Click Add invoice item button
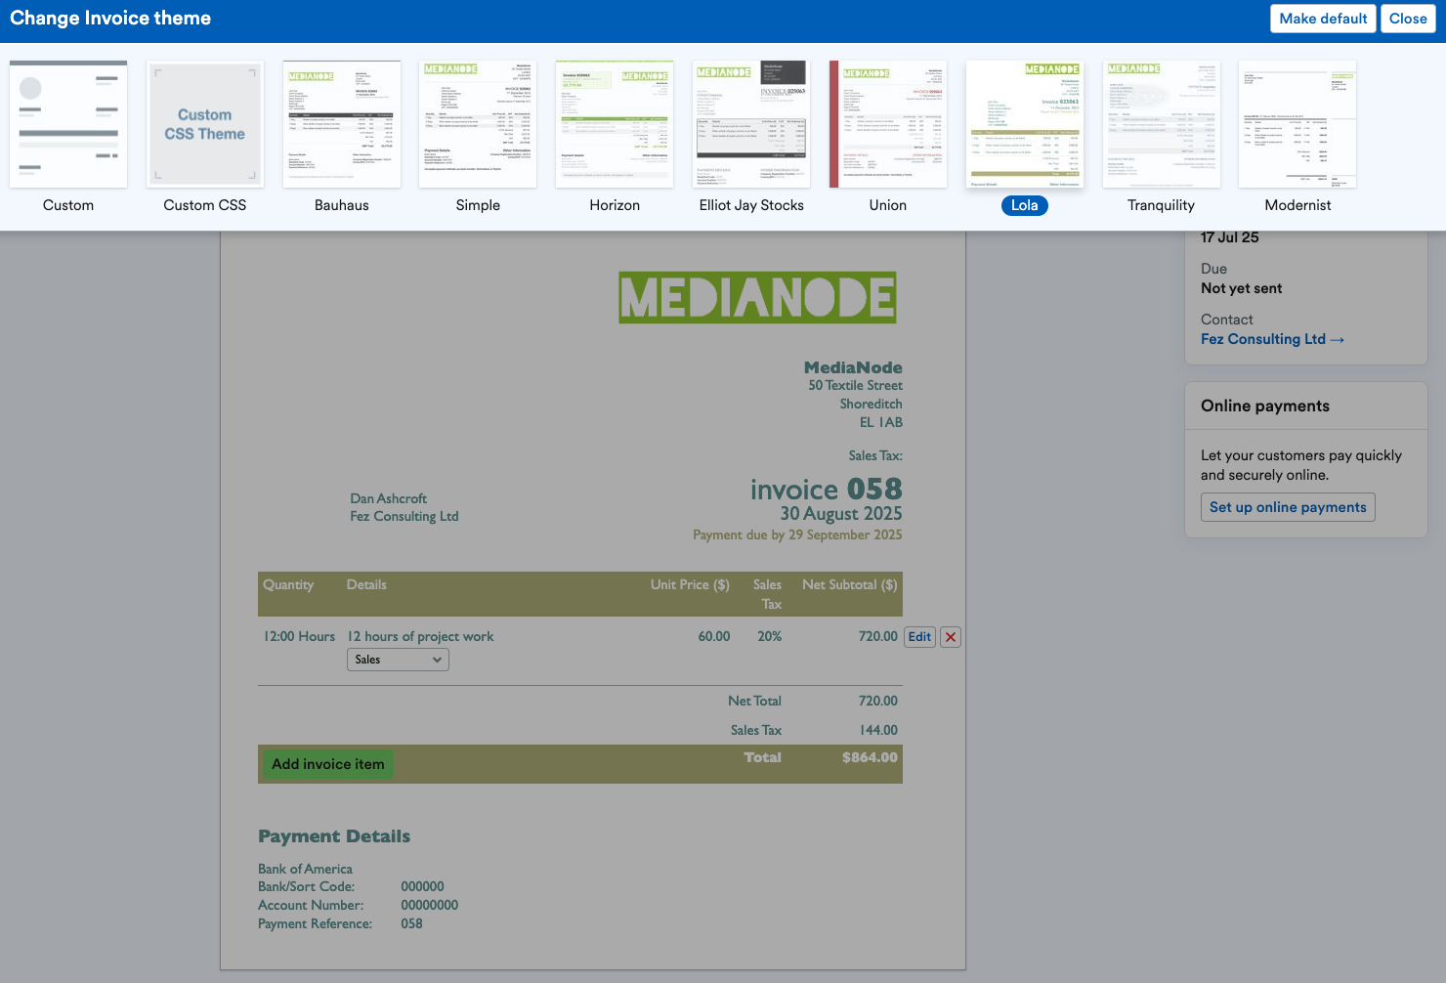The width and height of the screenshot is (1446, 983). (328, 764)
